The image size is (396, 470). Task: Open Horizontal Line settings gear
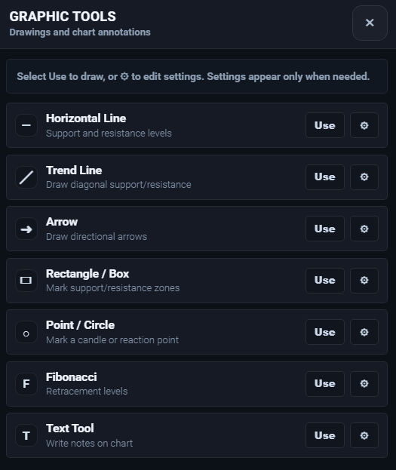364,125
